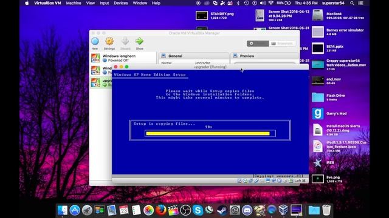Select the MacBook drive desktop icon
This screenshot has height=218, width=389.
318,16
